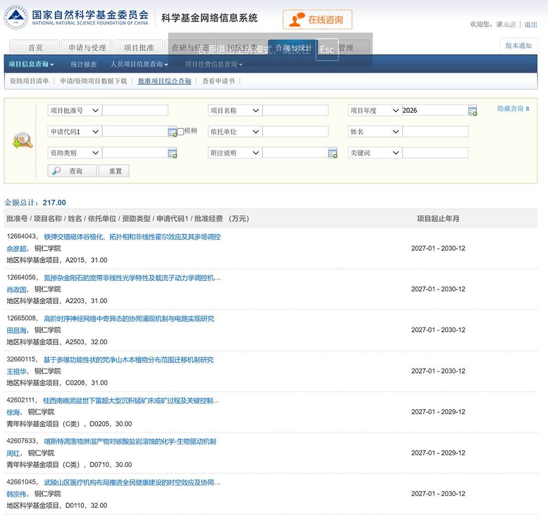The height and width of the screenshot is (515, 548).
Task: Open project 高阶时序神经网络中奇异态 link
Action: point(129,319)
